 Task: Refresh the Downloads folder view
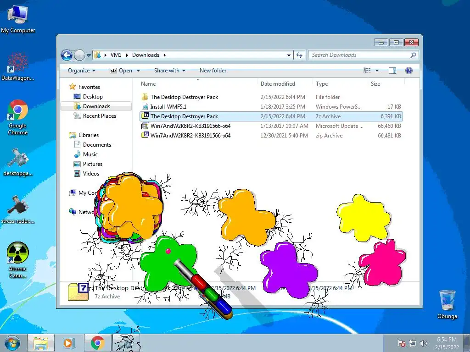coord(299,55)
